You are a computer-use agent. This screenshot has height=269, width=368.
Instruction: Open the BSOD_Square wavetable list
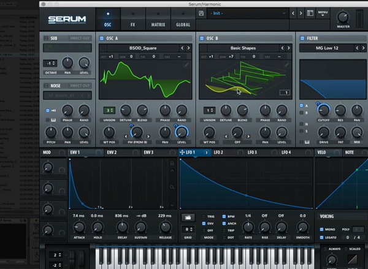click(x=143, y=48)
